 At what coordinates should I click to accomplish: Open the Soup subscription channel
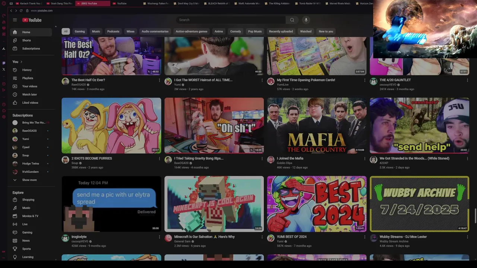pos(31,155)
